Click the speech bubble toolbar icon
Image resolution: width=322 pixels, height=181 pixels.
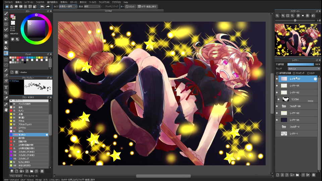pos(16,7)
